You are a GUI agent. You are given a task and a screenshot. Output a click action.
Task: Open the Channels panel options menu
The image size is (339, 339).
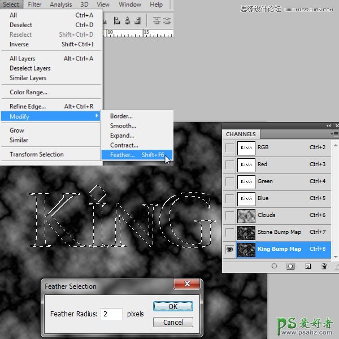333,134
